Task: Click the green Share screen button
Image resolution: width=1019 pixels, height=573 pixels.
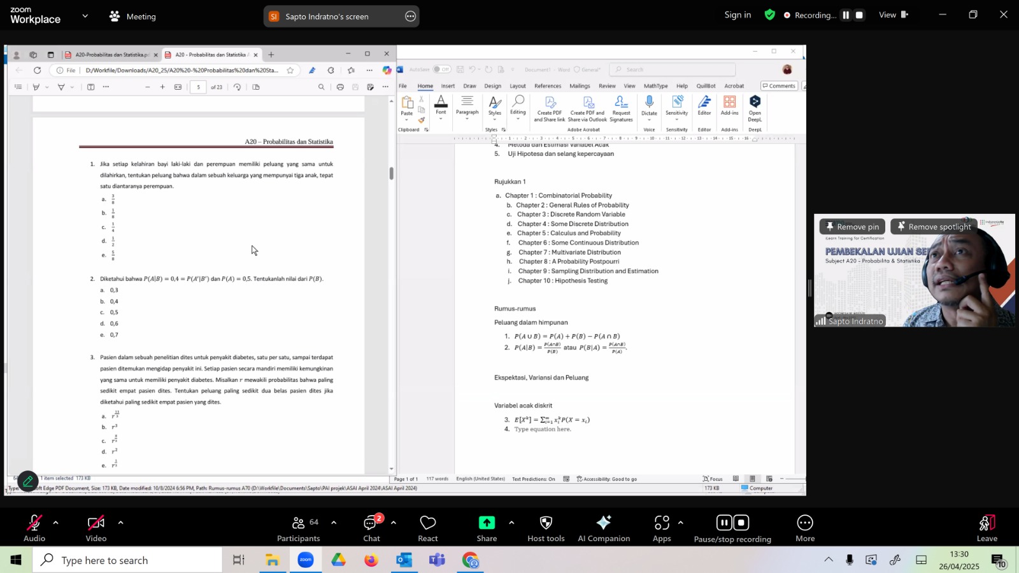Action: tap(487, 528)
